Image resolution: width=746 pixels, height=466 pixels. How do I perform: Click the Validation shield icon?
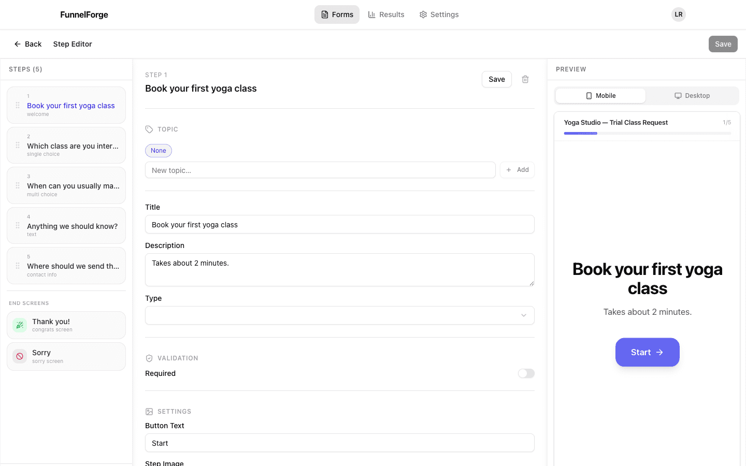click(x=149, y=358)
